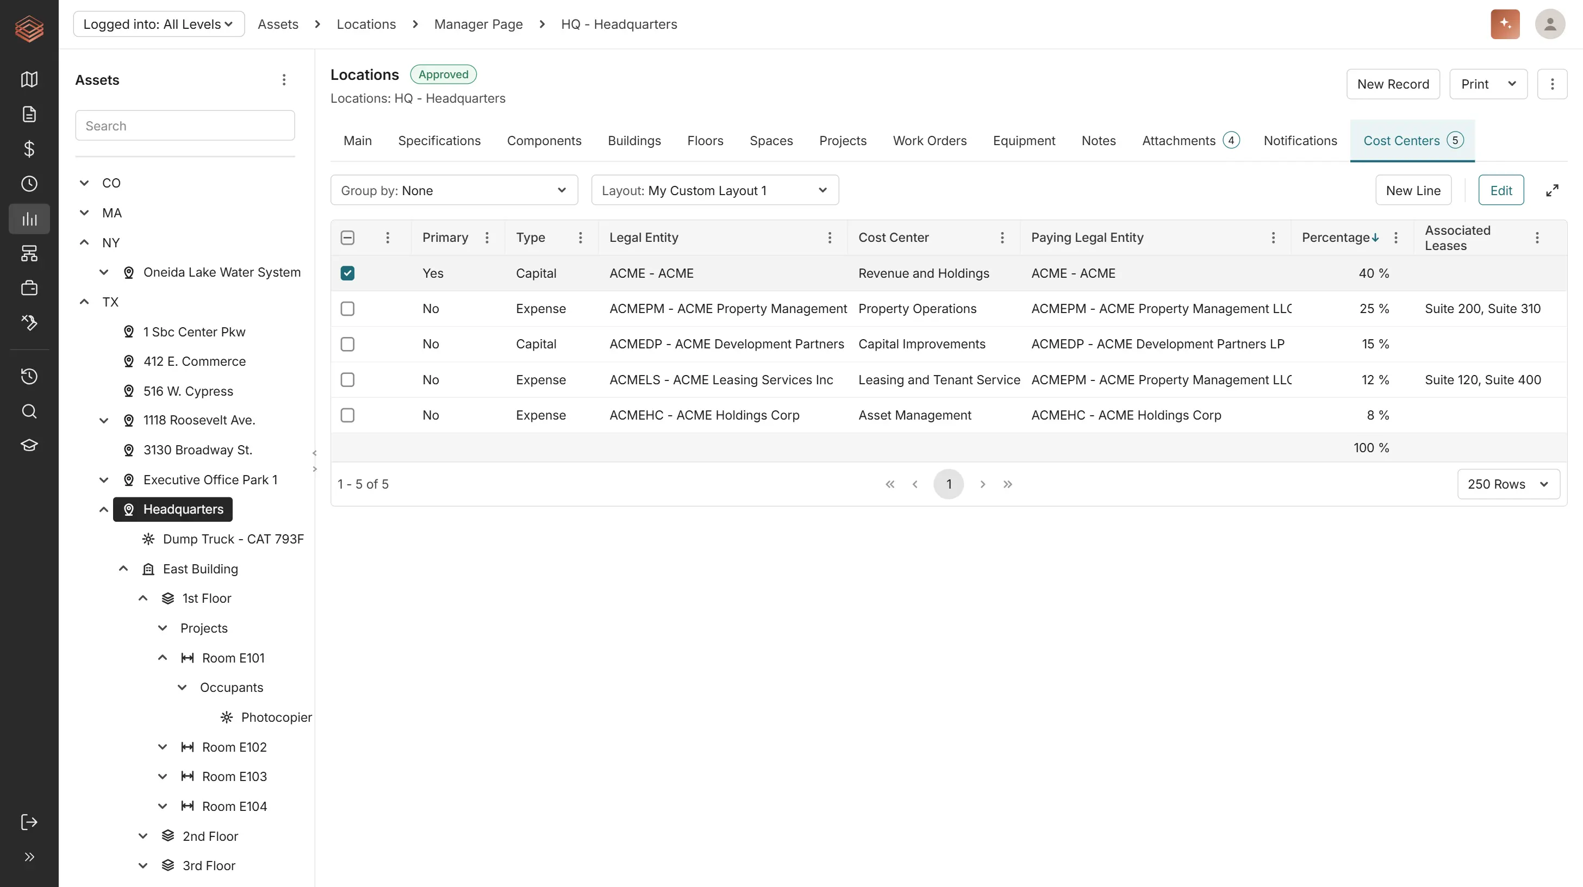Toggle the select-all header checkbox
Screen dimensions: 1583x887
coord(347,238)
